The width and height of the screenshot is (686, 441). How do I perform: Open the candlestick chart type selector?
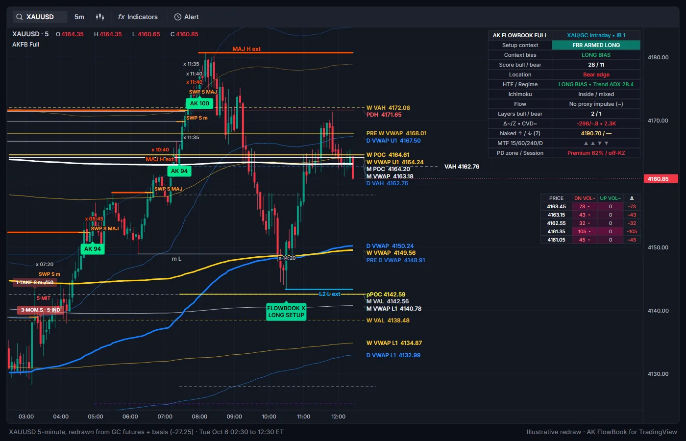[x=100, y=17]
